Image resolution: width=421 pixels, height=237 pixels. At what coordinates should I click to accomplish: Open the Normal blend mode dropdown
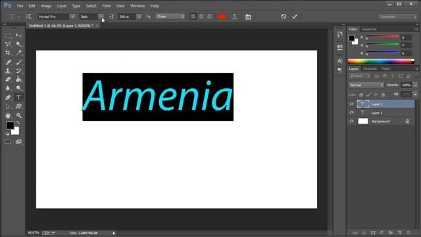coord(366,85)
